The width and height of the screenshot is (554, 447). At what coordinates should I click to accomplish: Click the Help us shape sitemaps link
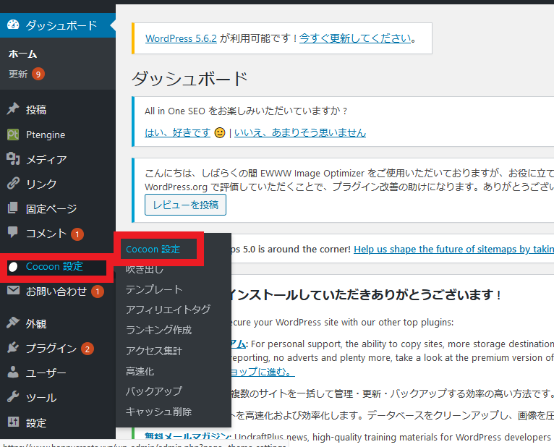[x=453, y=249]
